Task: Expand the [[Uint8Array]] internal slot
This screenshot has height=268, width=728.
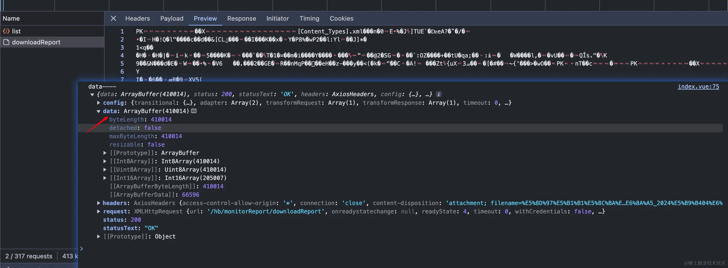Action: pos(105,170)
